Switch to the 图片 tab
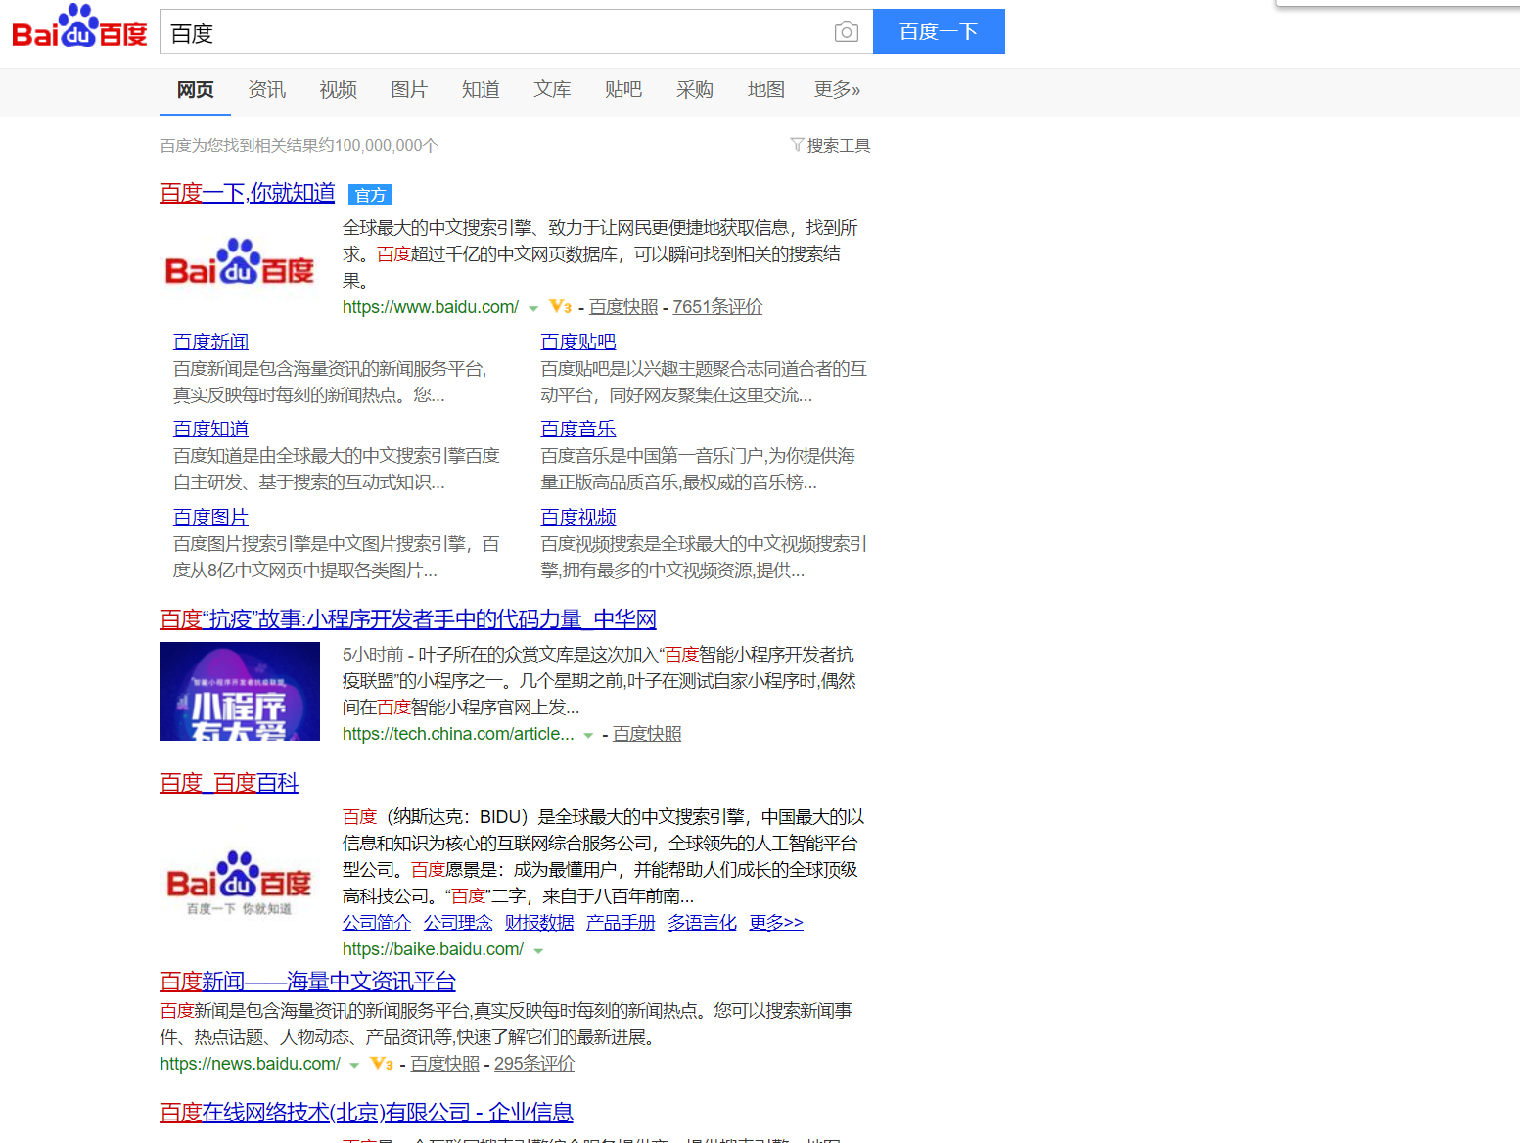The height and width of the screenshot is (1143, 1520). pyautogui.click(x=409, y=90)
